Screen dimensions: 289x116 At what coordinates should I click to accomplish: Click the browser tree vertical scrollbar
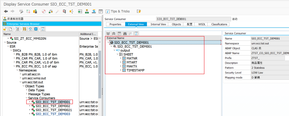coord(100,74)
